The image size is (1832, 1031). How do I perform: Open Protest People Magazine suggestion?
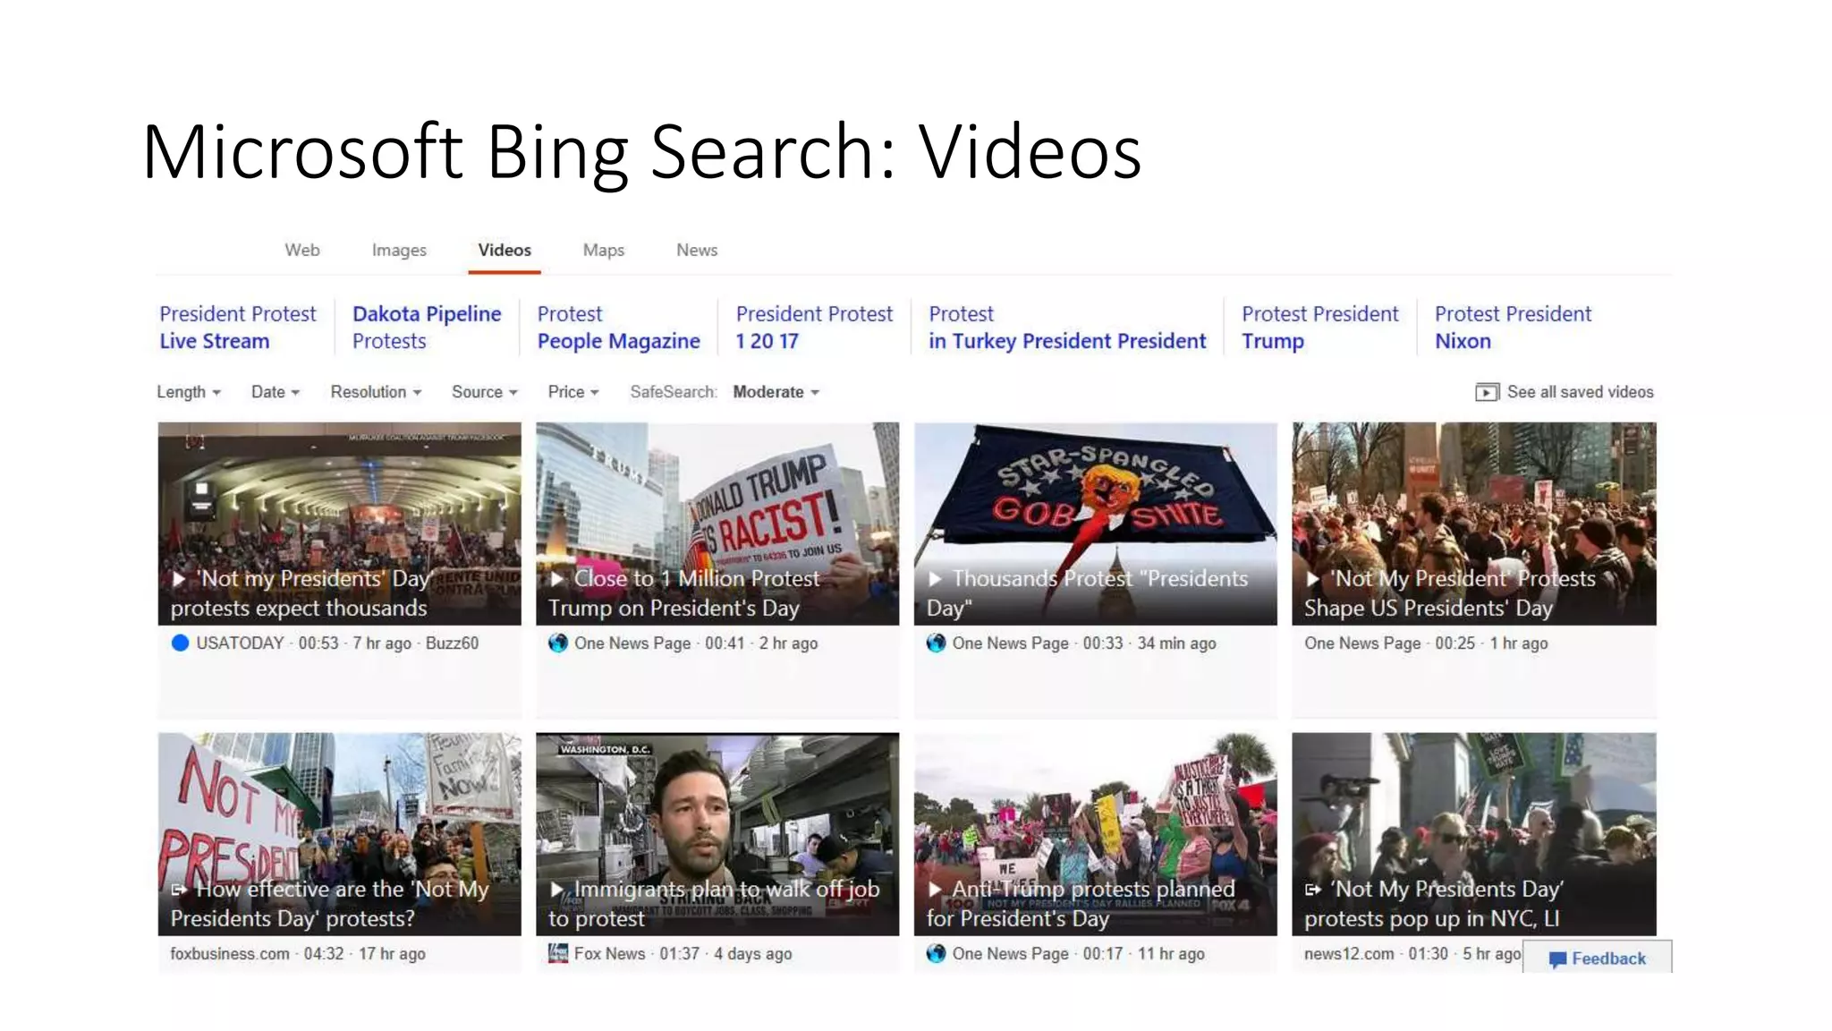point(618,328)
